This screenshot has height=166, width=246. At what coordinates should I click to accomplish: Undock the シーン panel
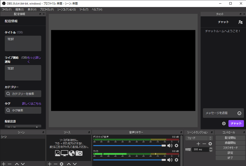coord(43,132)
